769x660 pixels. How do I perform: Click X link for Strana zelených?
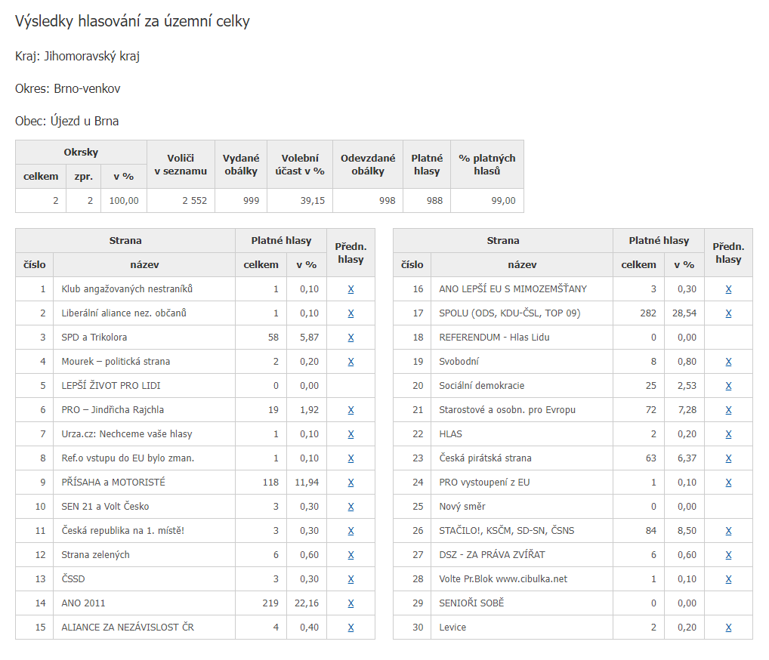tap(351, 555)
